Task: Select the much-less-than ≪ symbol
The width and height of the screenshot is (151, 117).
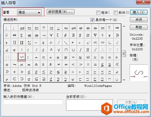Action: pyautogui.click(x=117, y=64)
